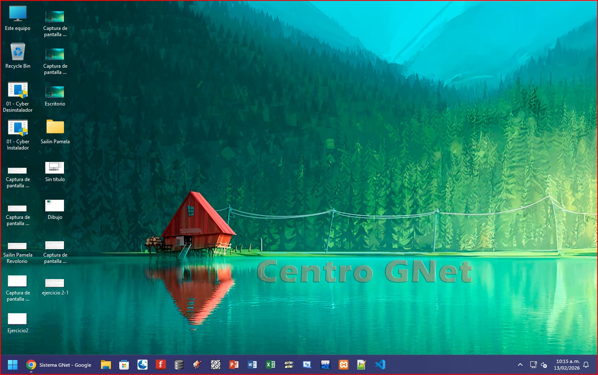
Task: Launch Visual Studio Code from taskbar
Action: pyautogui.click(x=380, y=365)
